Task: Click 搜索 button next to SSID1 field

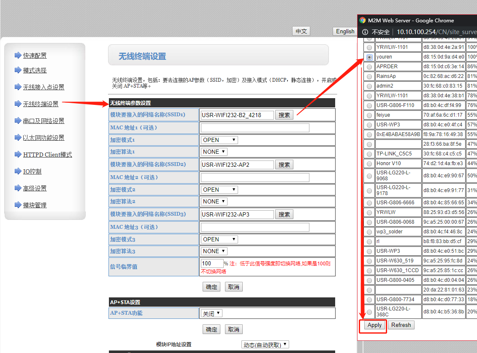Action: 284,115
